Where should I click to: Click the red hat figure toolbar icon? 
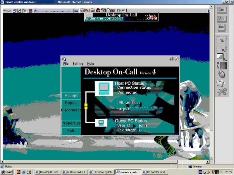(x=98, y=10)
